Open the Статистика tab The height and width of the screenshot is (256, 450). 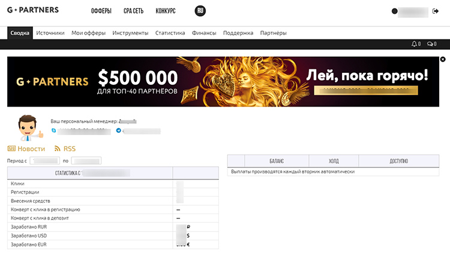click(x=170, y=33)
